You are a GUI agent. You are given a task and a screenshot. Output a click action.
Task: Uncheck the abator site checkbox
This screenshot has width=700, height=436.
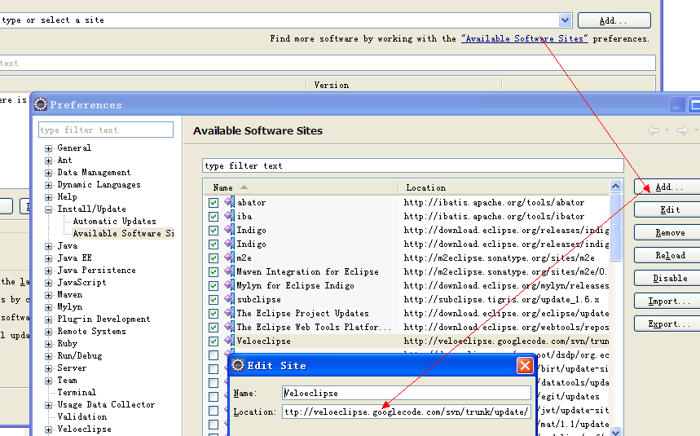click(214, 202)
